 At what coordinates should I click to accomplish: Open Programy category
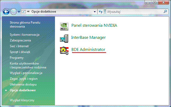click(17, 58)
